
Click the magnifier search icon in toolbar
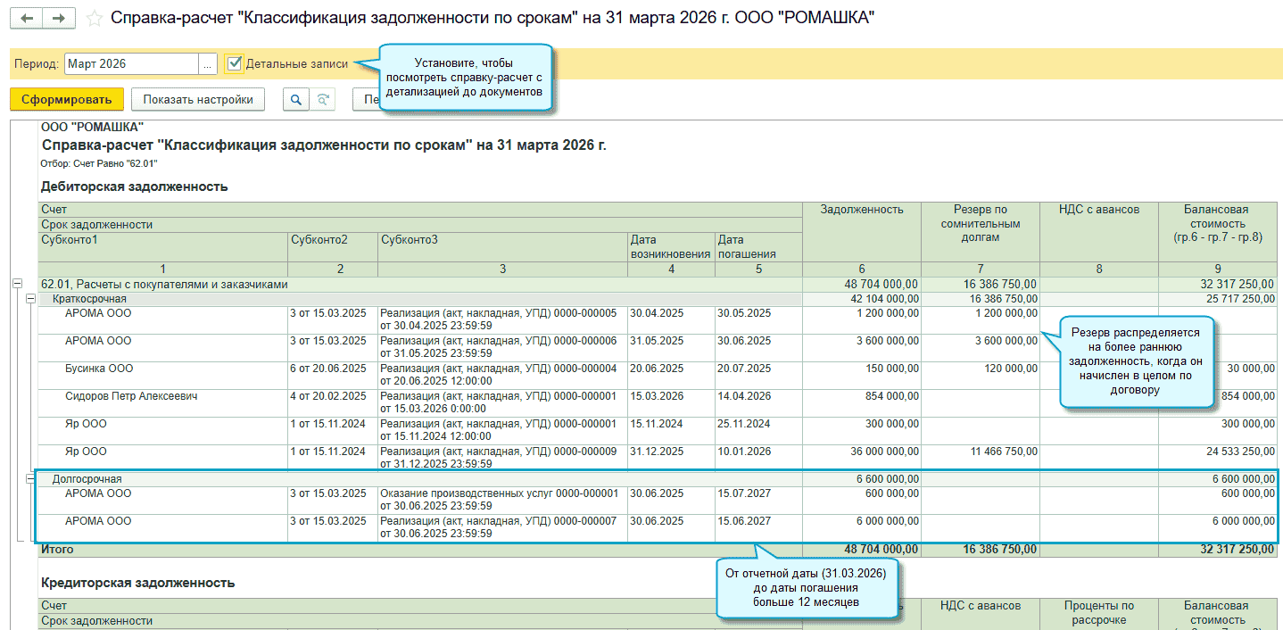(295, 99)
